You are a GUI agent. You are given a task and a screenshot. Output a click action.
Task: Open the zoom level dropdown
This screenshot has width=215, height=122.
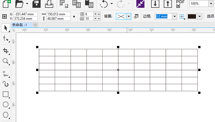[211, 4]
